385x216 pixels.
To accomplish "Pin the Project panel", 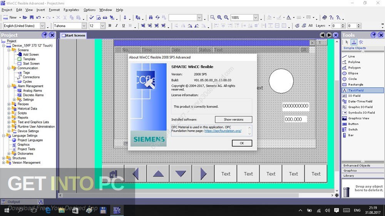I will point(45,35).
